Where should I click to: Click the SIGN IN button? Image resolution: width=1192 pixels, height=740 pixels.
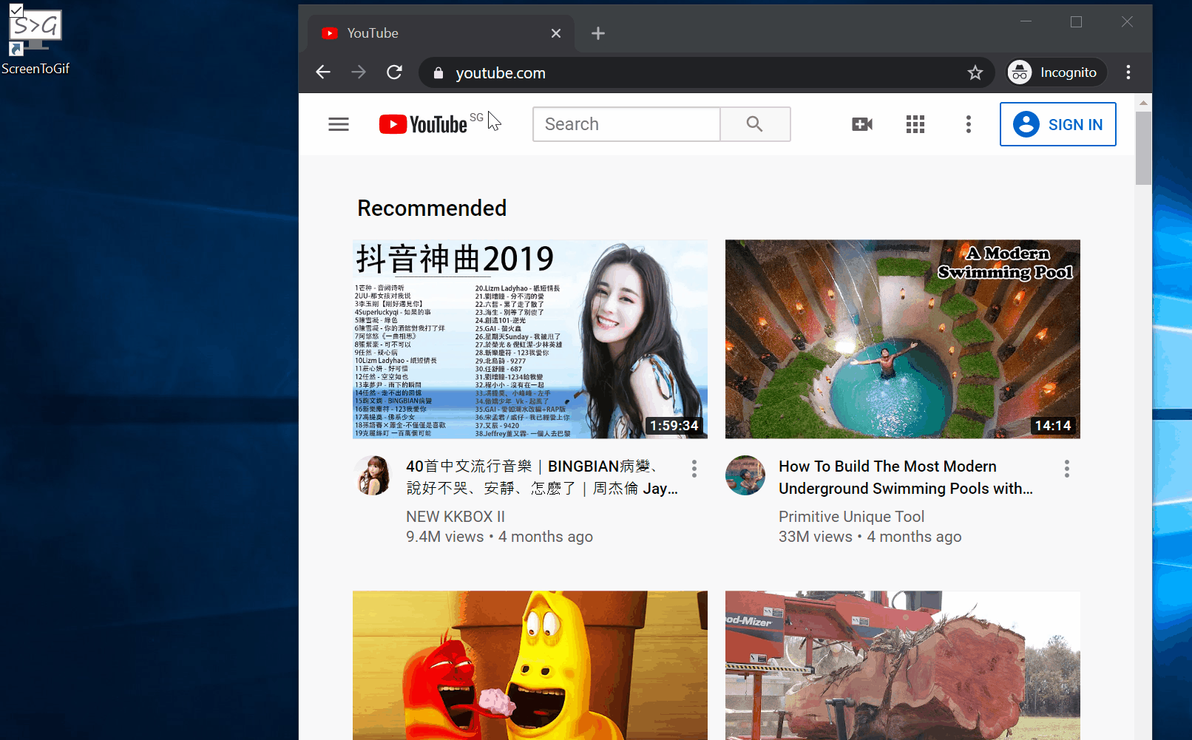[1057, 124]
